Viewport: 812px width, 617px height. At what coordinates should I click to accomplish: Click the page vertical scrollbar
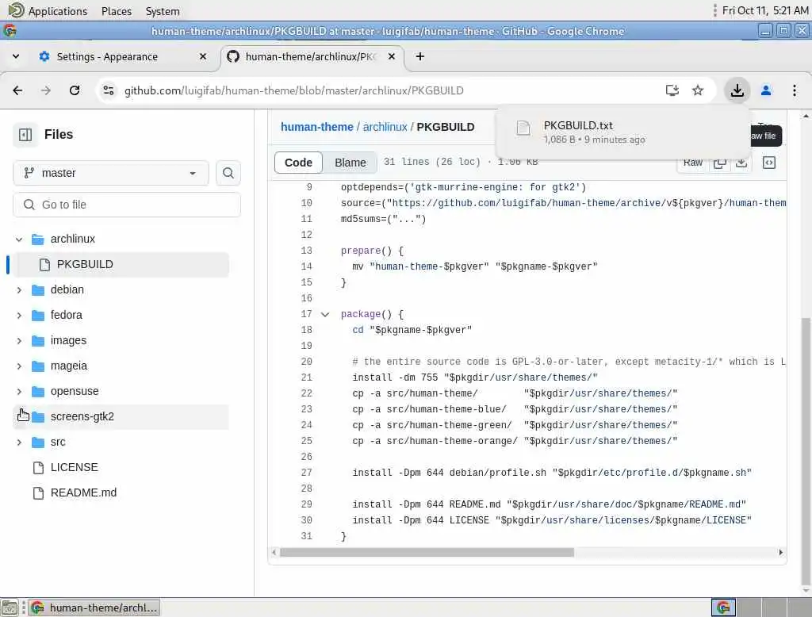pos(806,450)
